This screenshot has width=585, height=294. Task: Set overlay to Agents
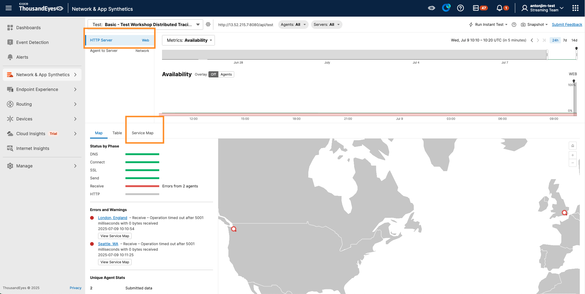tap(226, 74)
